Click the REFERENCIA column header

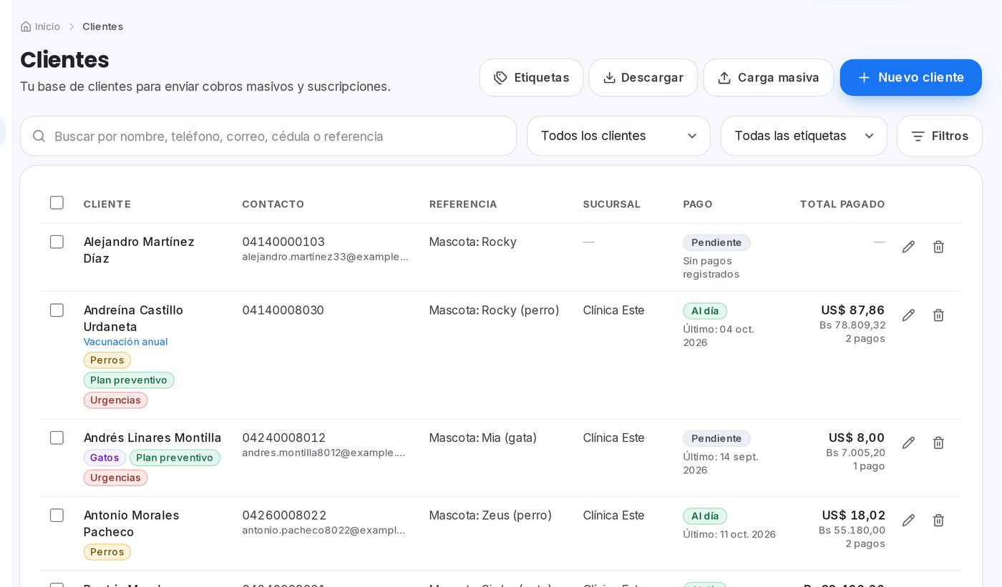tap(463, 204)
